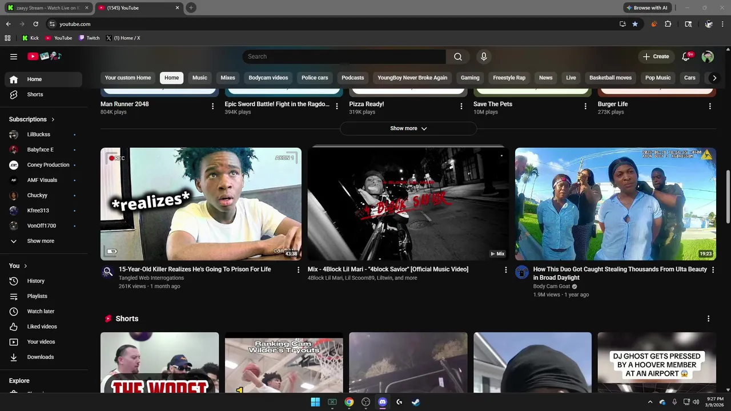731x411 pixels.
Task: Play the Ulta Beauty bodycam thumbnail
Action: (615, 204)
